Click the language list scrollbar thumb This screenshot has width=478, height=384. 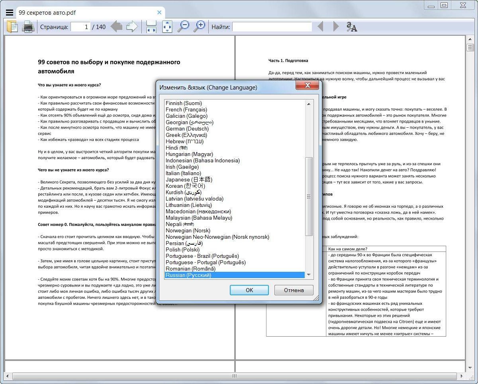[x=309, y=196]
